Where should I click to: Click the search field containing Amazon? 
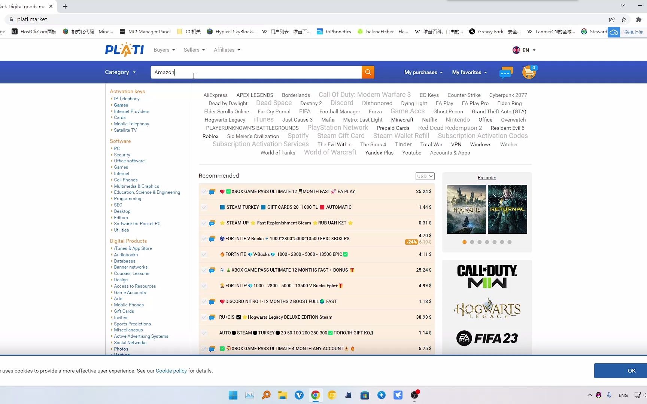pyautogui.click(x=256, y=72)
